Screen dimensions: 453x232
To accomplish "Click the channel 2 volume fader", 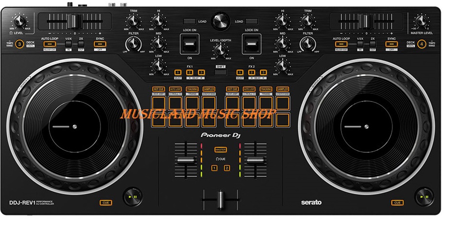I will click(255, 160).
